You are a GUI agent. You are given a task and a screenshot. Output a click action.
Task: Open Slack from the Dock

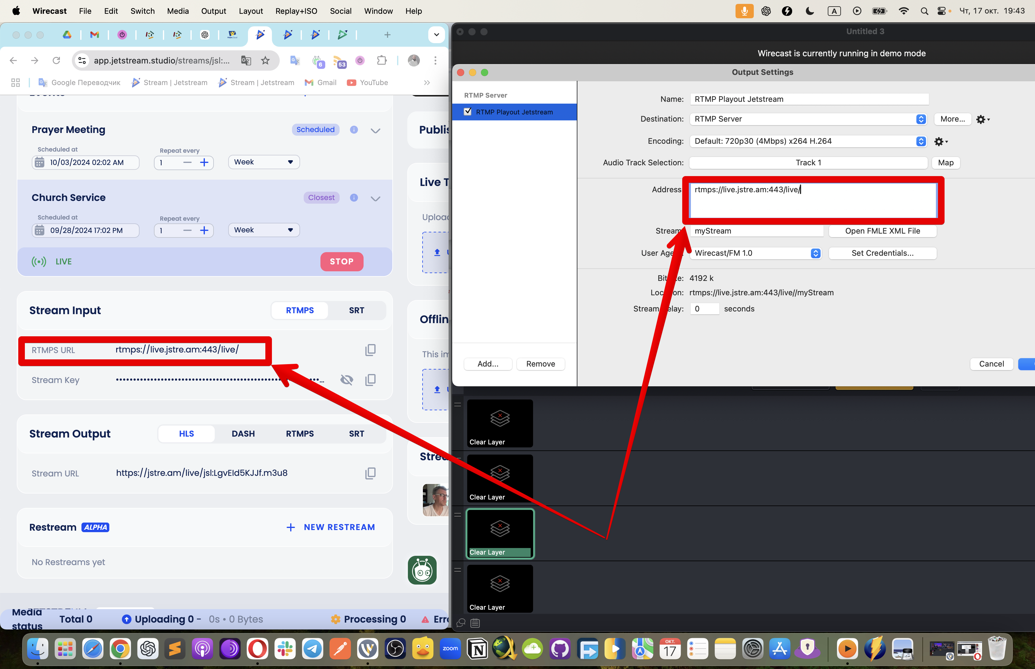[x=285, y=649]
